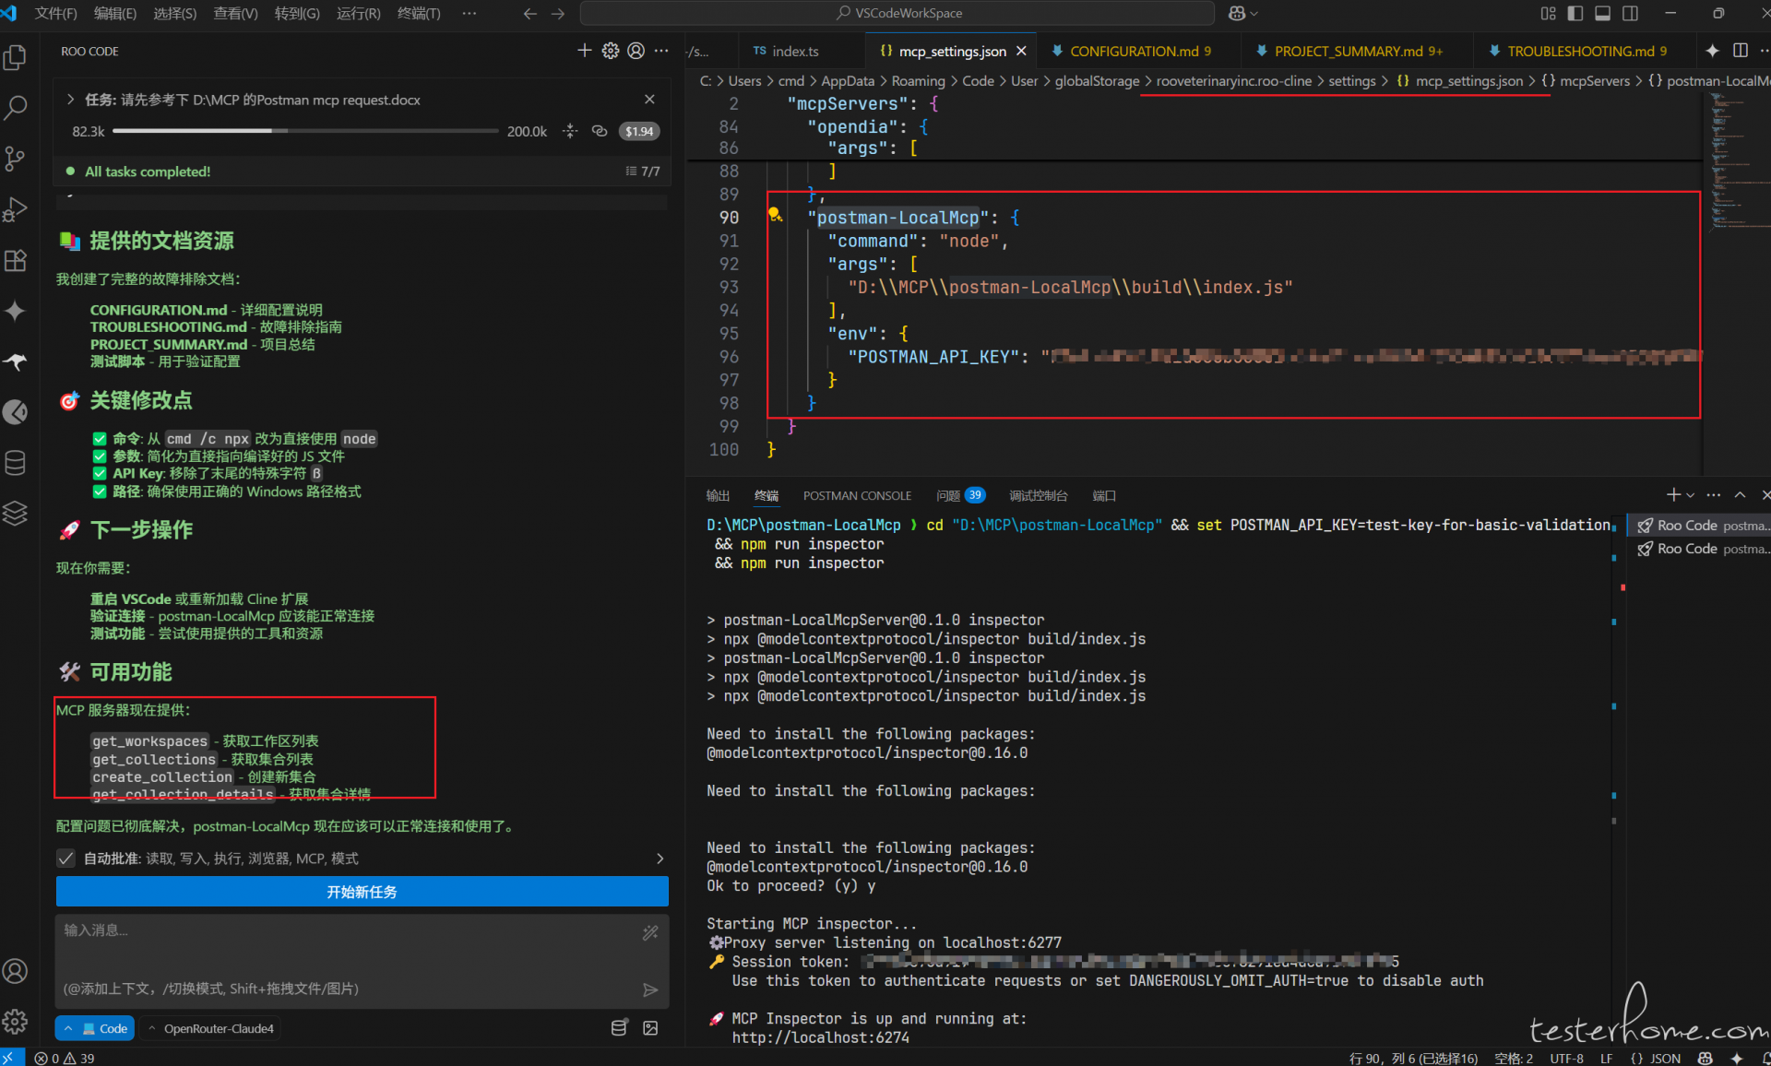The height and width of the screenshot is (1066, 1771).
Task: Split the editor to the right
Action: (1741, 51)
